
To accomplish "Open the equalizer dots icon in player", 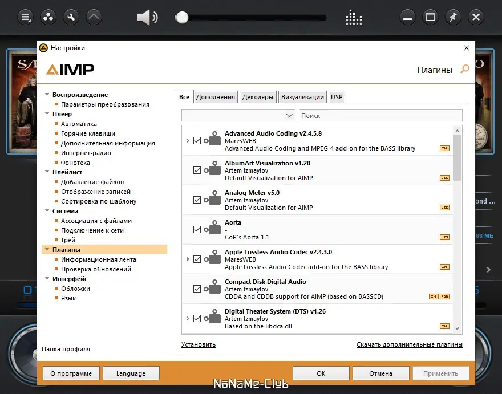I will coord(354,17).
